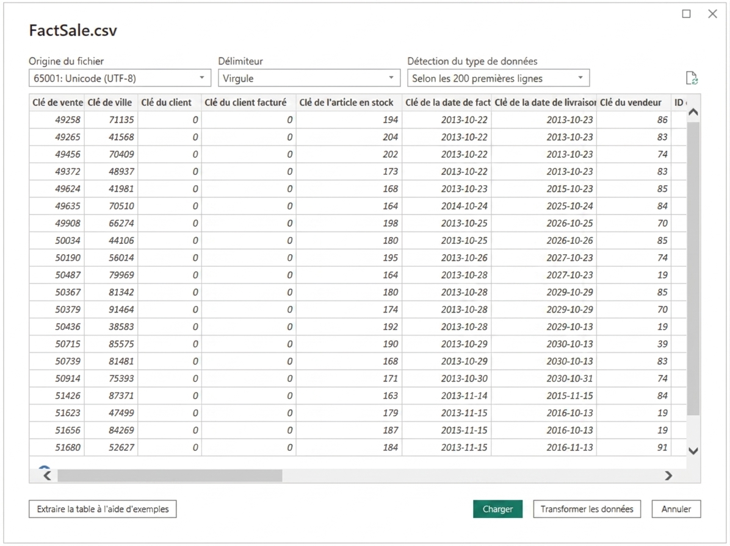Click cell 91464 in Clé de ville
Screen dimensions: 730x546
point(111,309)
